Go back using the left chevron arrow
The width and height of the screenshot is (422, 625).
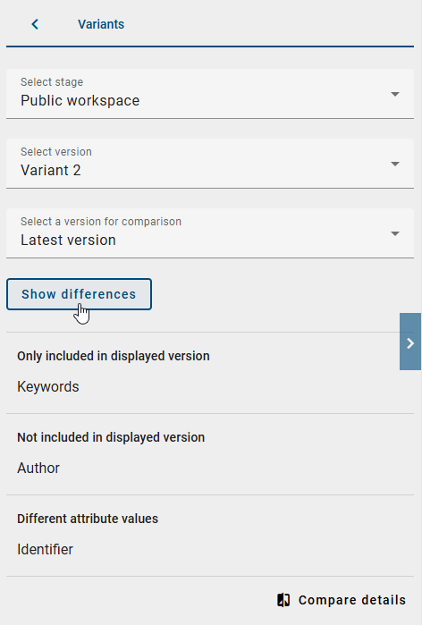[x=35, y=24]
